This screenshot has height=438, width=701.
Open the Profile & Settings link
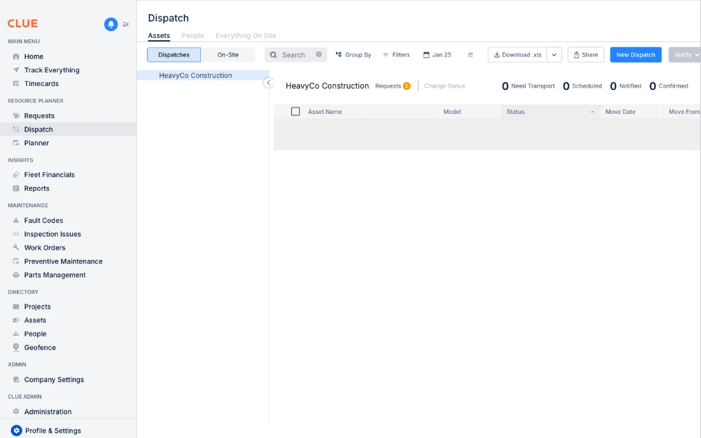point(53,430)
